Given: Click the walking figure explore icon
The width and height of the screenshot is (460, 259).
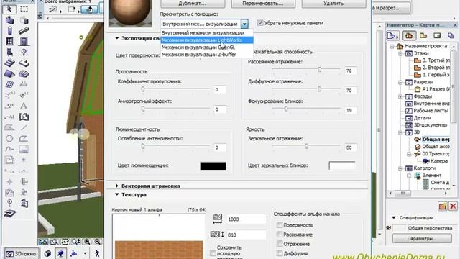Looking at the screenshot, I should tap(97, 253).
